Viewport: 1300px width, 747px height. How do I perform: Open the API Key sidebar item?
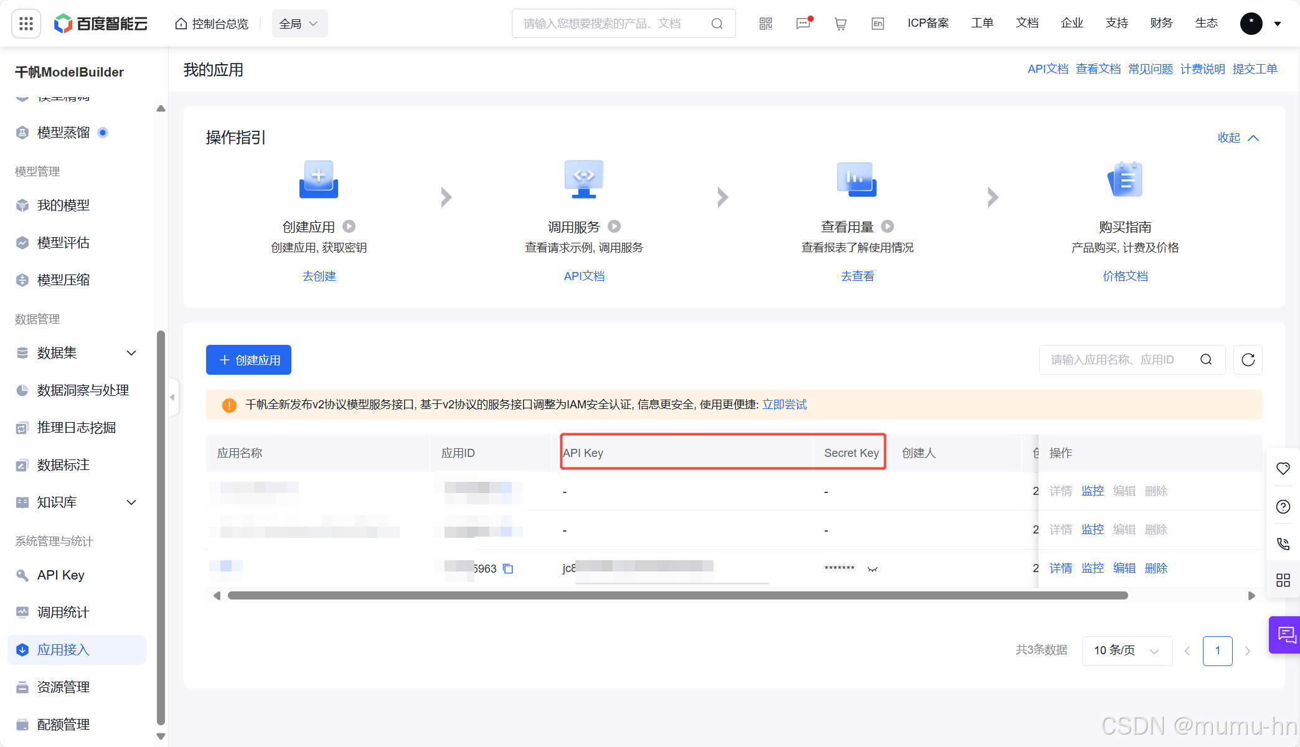(x=61, y=575)
